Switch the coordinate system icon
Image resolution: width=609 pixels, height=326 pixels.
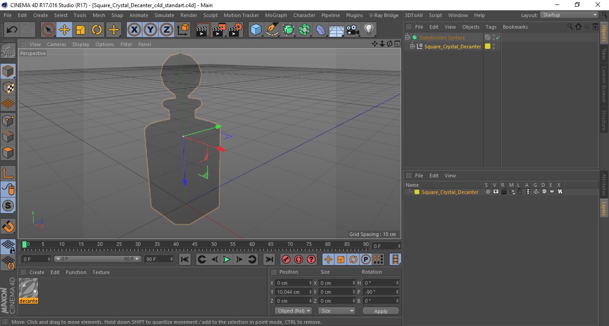(x=183, y=30)
